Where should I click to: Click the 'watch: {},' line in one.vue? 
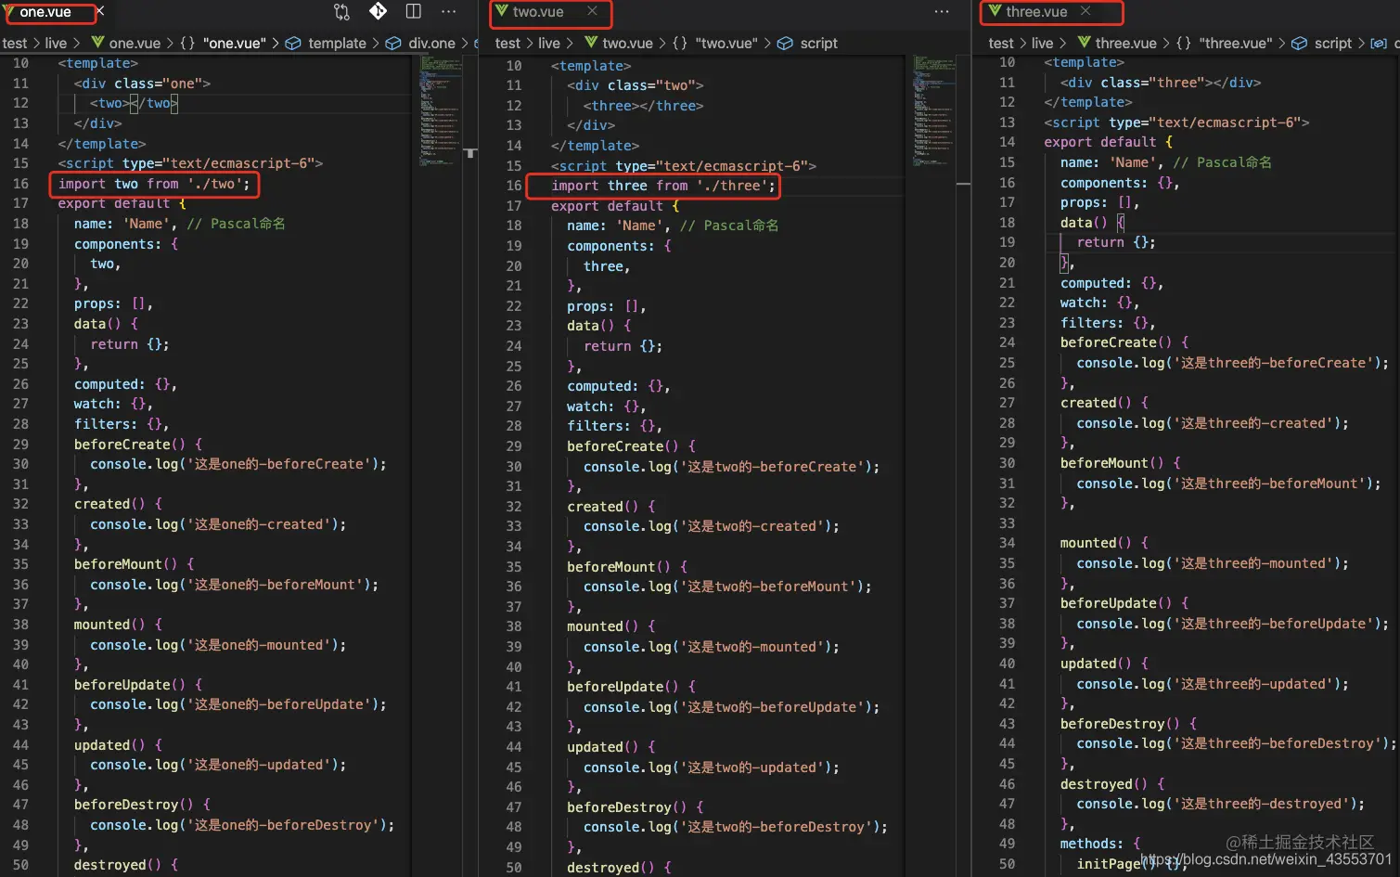click(113, 404)
